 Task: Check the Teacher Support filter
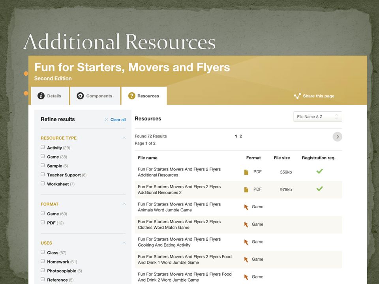point(43,174)
